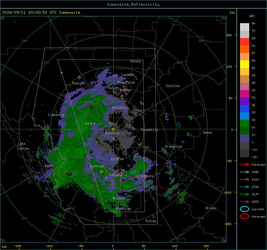Viewport: 267px width, 250px height.
Task: Click the yellow diamond marker below Cochrane
Action: coord(101,172)
